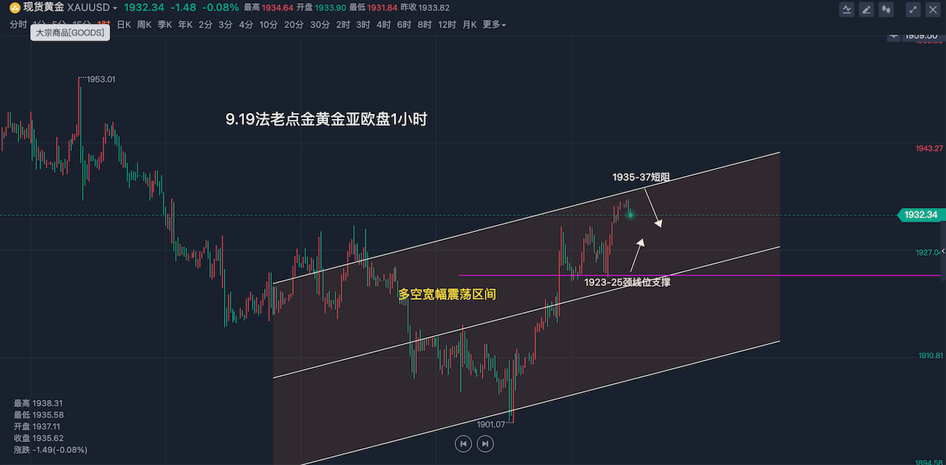Collapse the top price scale dropdown arrow
The height and width of the screenshot is (465, 946).
[894, 35]
